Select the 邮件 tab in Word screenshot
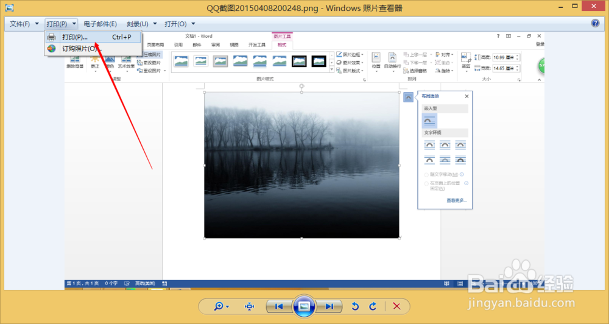This screenshot has width=609, height=324. point(197,45)
